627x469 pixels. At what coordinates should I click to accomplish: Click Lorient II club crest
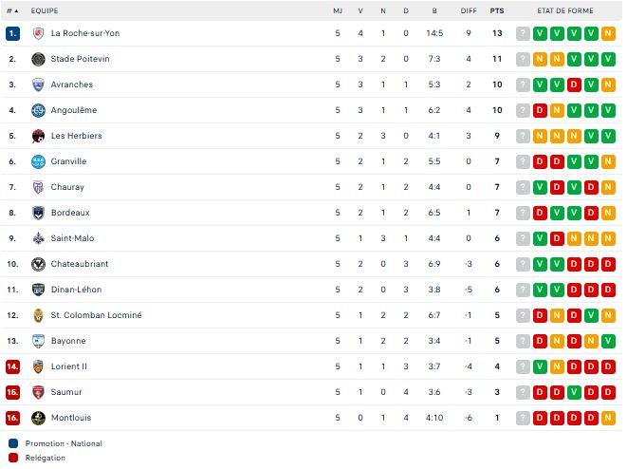pos(38,366)
